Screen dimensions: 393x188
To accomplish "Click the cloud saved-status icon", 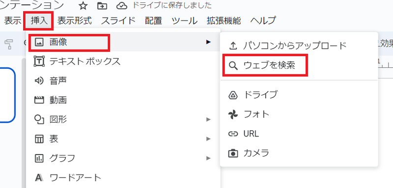I will (122, 6).
